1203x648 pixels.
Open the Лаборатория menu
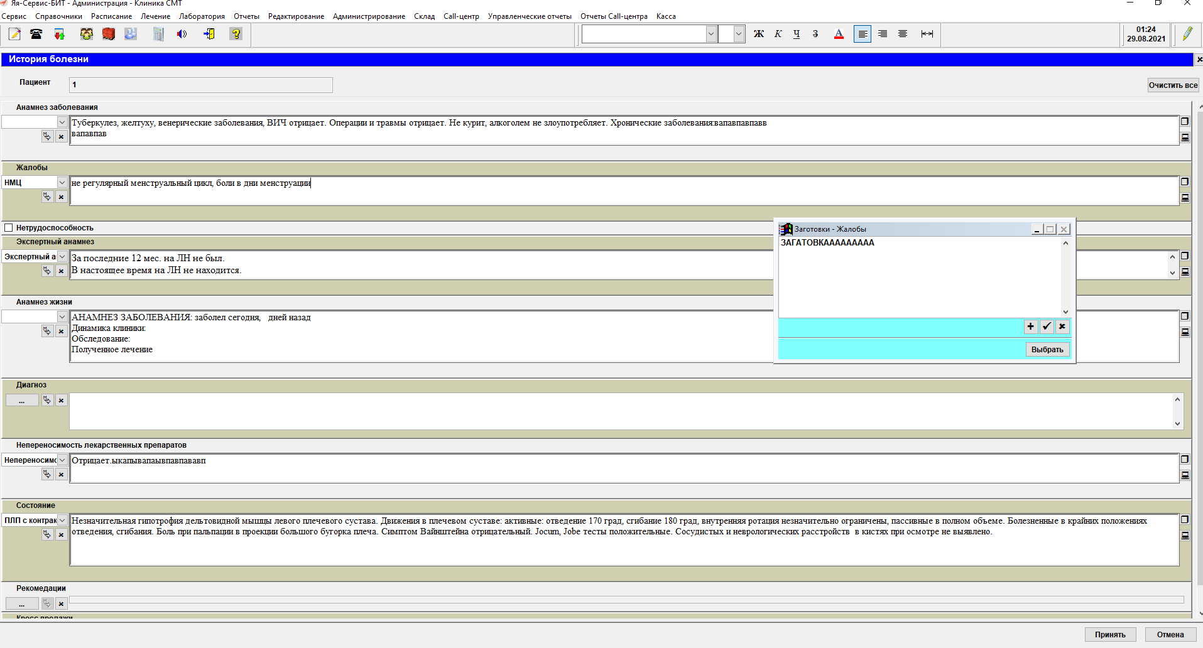202,16
